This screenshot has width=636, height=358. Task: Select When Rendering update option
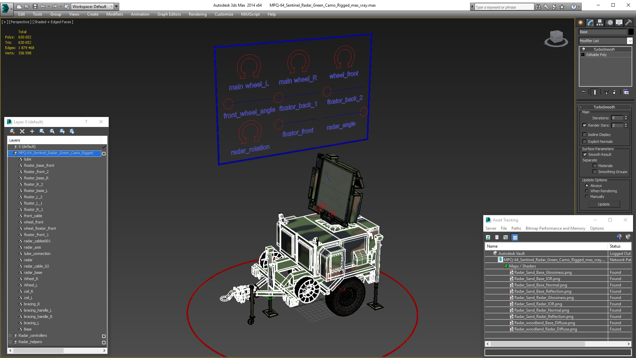(587, 191)
